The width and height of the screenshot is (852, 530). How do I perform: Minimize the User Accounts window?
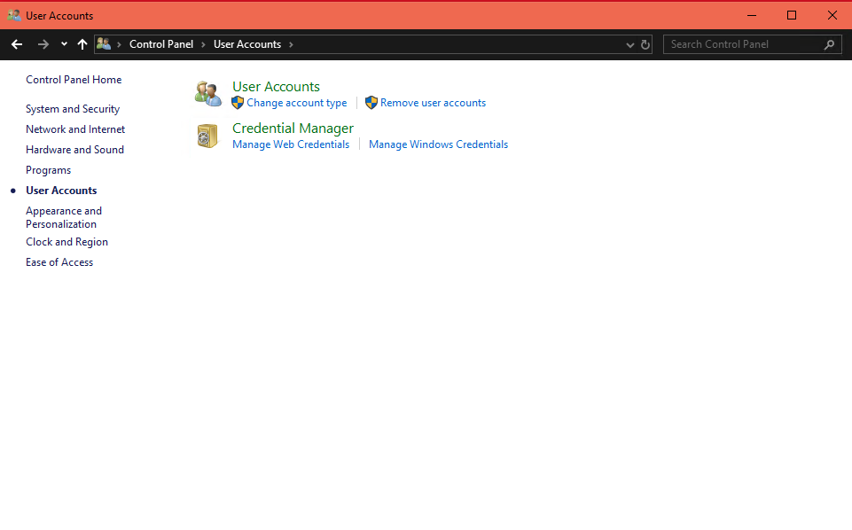click(752, 15)
